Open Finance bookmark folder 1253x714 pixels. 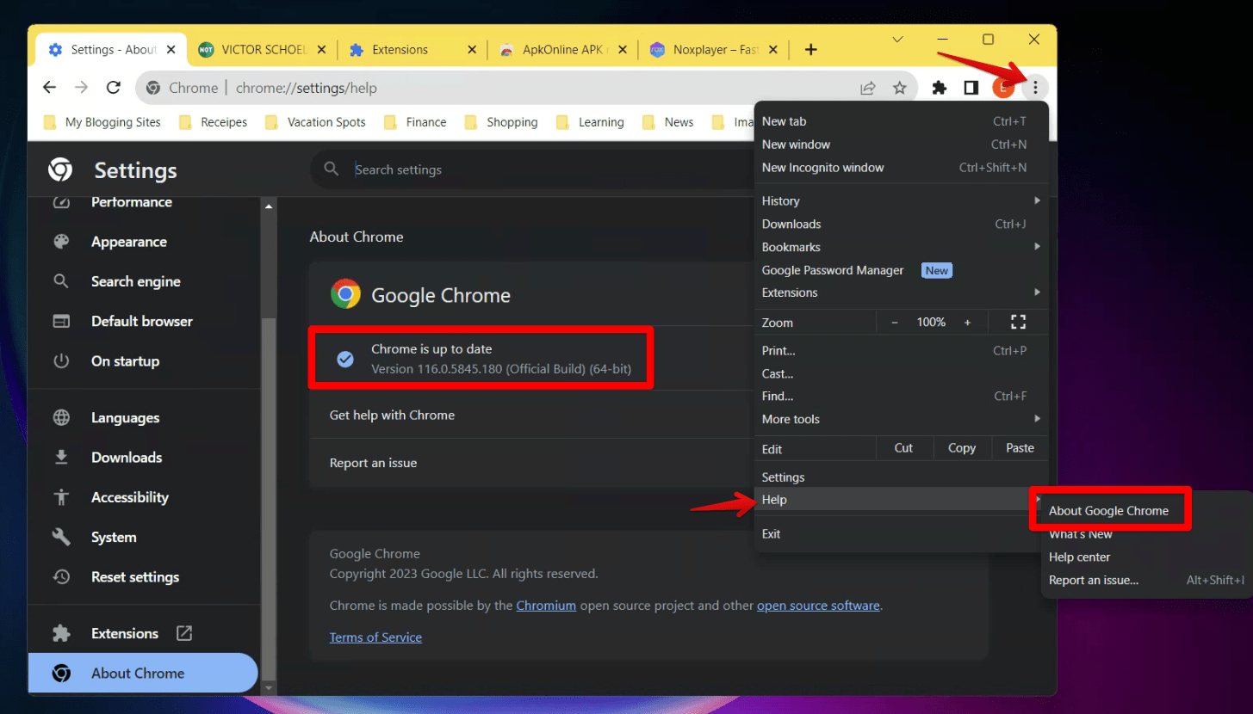click(415, 122)
